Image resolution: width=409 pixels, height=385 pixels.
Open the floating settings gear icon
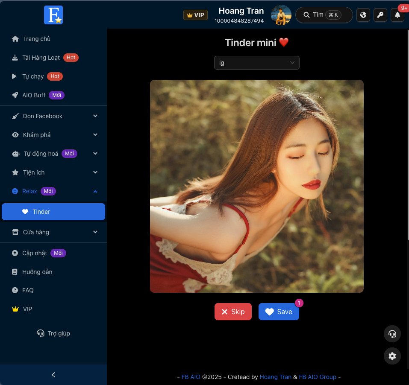[x=392, y=356]
